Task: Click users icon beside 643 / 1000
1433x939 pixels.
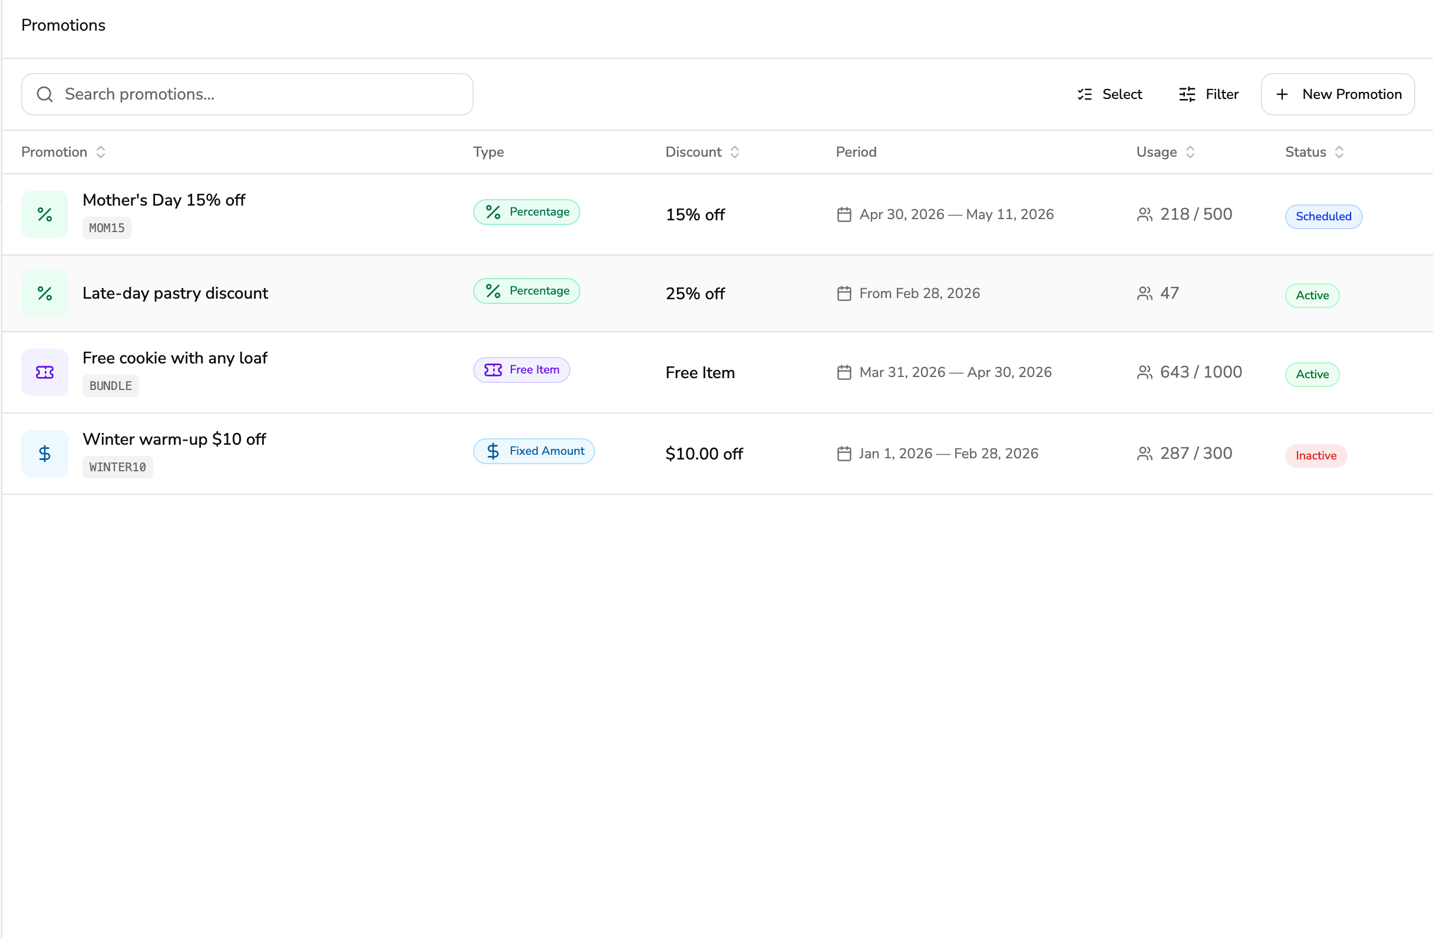Action: [1145, 372]
